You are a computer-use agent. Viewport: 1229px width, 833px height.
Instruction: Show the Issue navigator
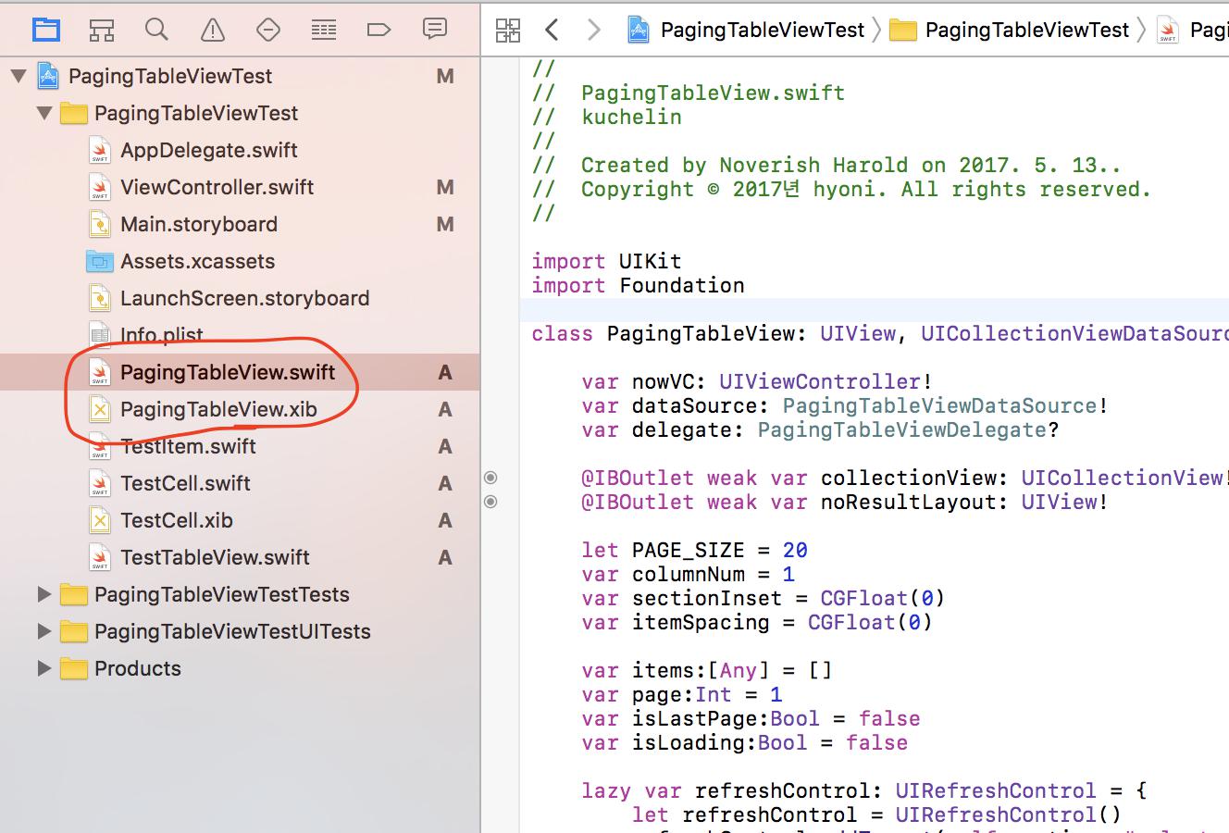click(212, 30)
